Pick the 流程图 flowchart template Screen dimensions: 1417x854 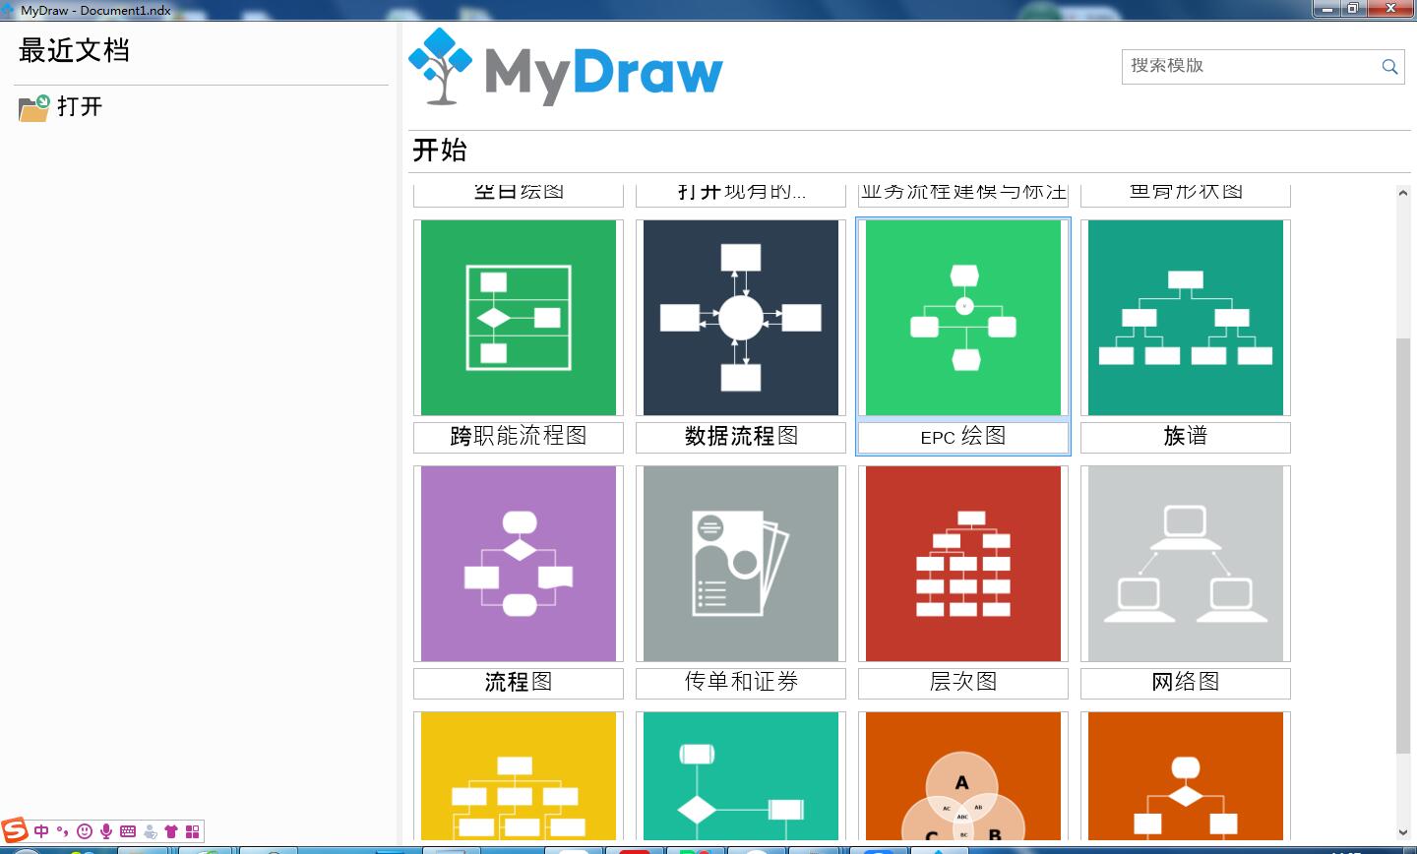(x=519, y=581)
